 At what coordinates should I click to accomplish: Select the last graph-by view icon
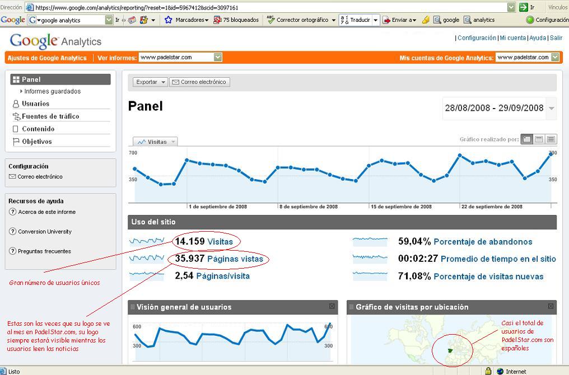pyautogui.click(x=551, y=139)
